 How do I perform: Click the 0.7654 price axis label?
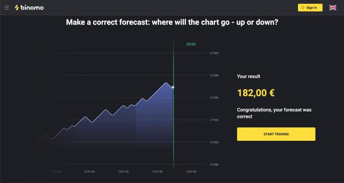click(214, 120)
